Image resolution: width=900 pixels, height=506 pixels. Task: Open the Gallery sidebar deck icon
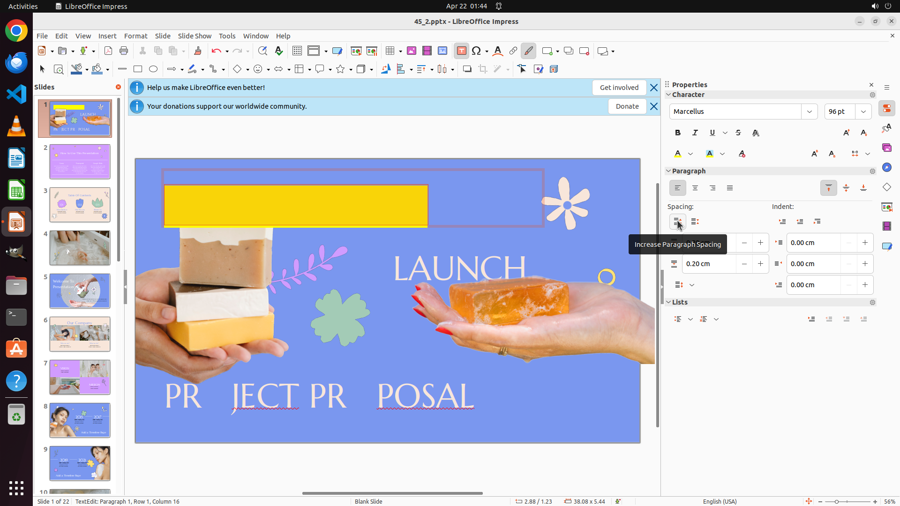point(887,148)
